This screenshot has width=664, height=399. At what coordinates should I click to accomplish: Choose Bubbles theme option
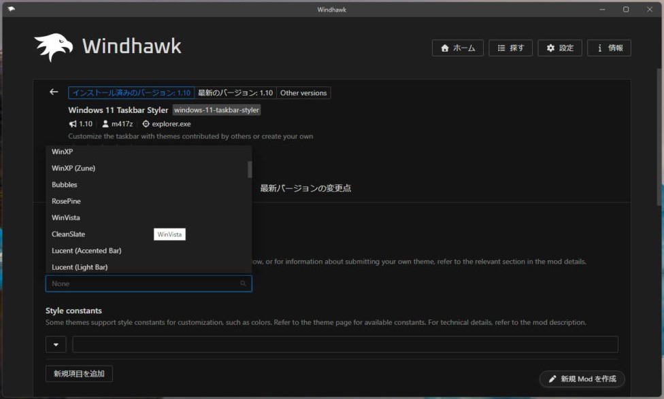(x=148, y=184)
